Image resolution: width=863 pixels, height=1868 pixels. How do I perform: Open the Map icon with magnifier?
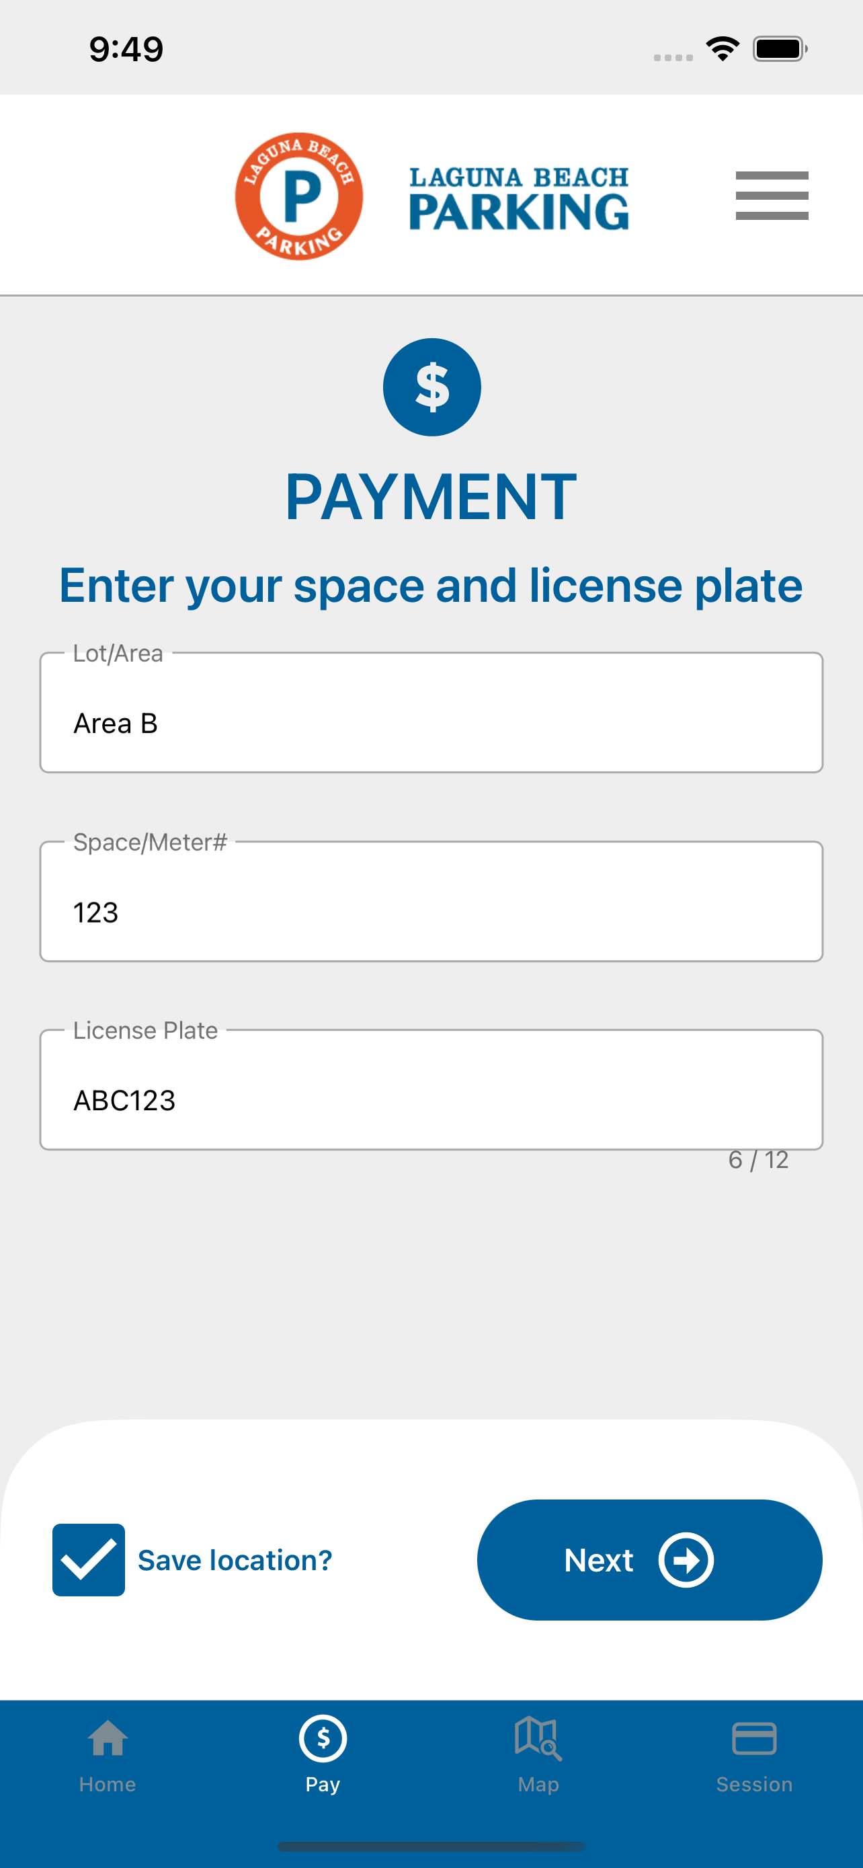538,1738
